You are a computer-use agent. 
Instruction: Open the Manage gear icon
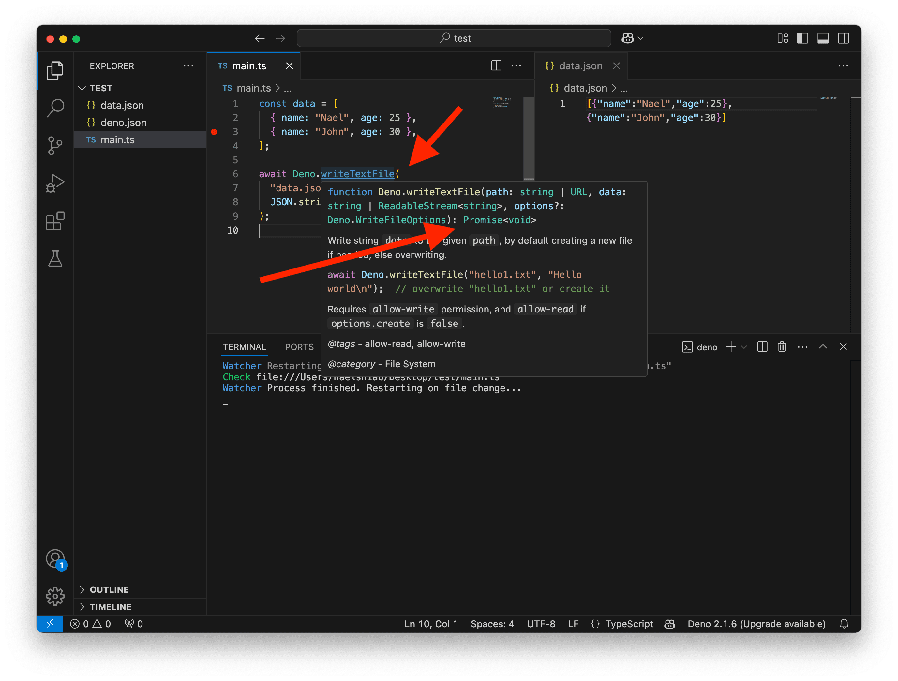55,596
